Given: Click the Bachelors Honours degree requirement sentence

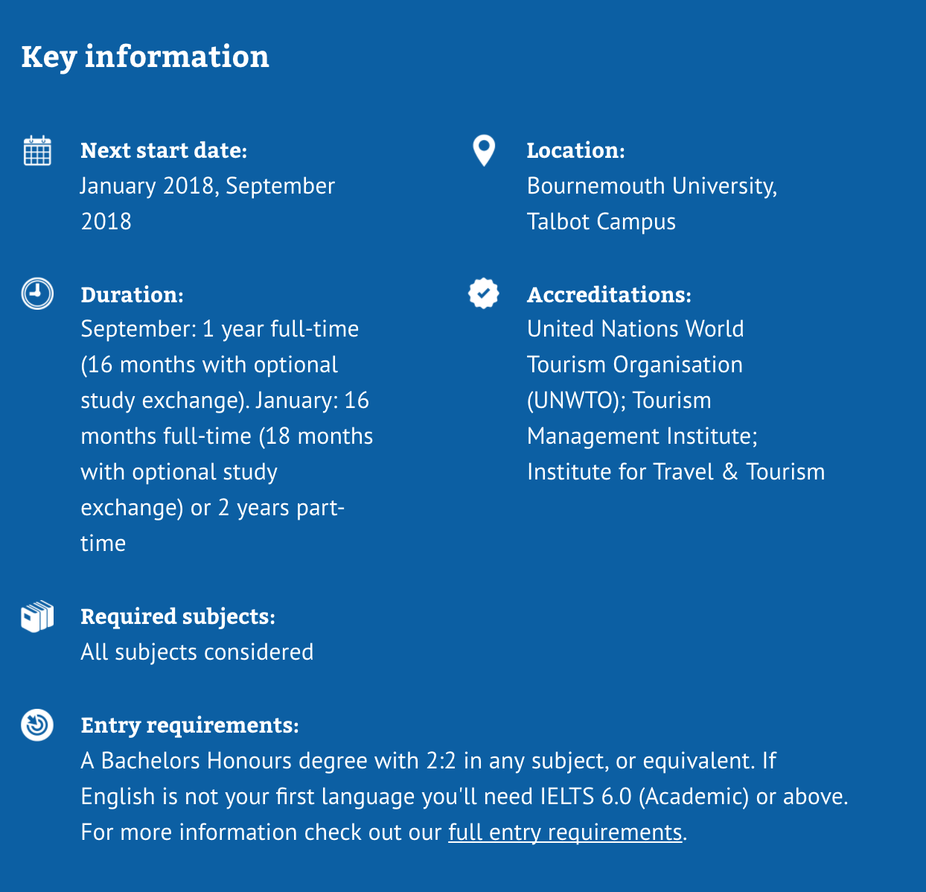Looking at the screenshot, I should pos(428,761).
